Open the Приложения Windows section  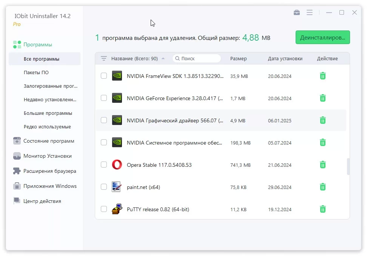(50, 186)
